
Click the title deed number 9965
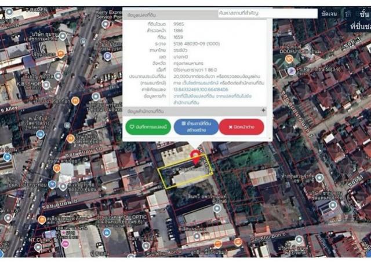pos(179,24)
